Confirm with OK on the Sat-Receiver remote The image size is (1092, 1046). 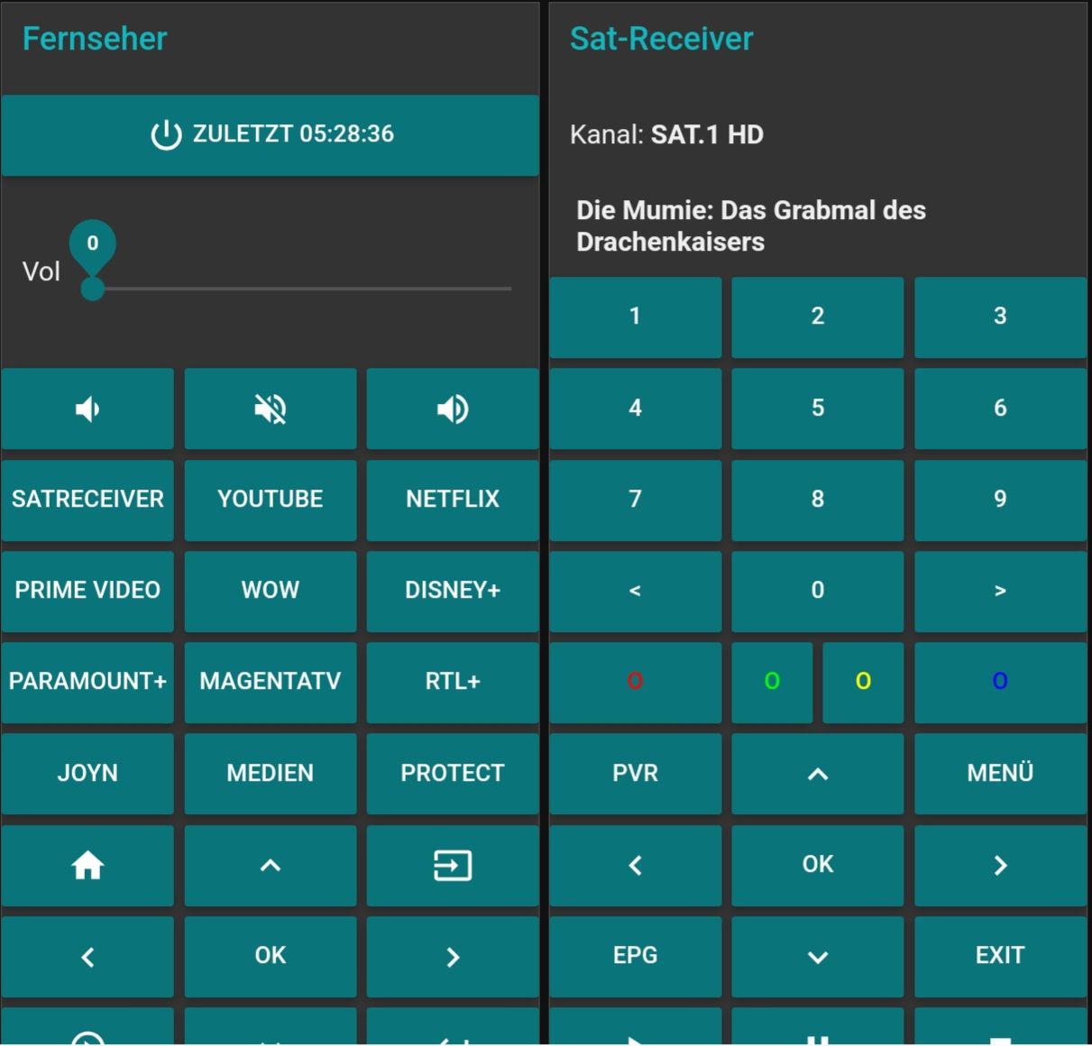[818, 866]
